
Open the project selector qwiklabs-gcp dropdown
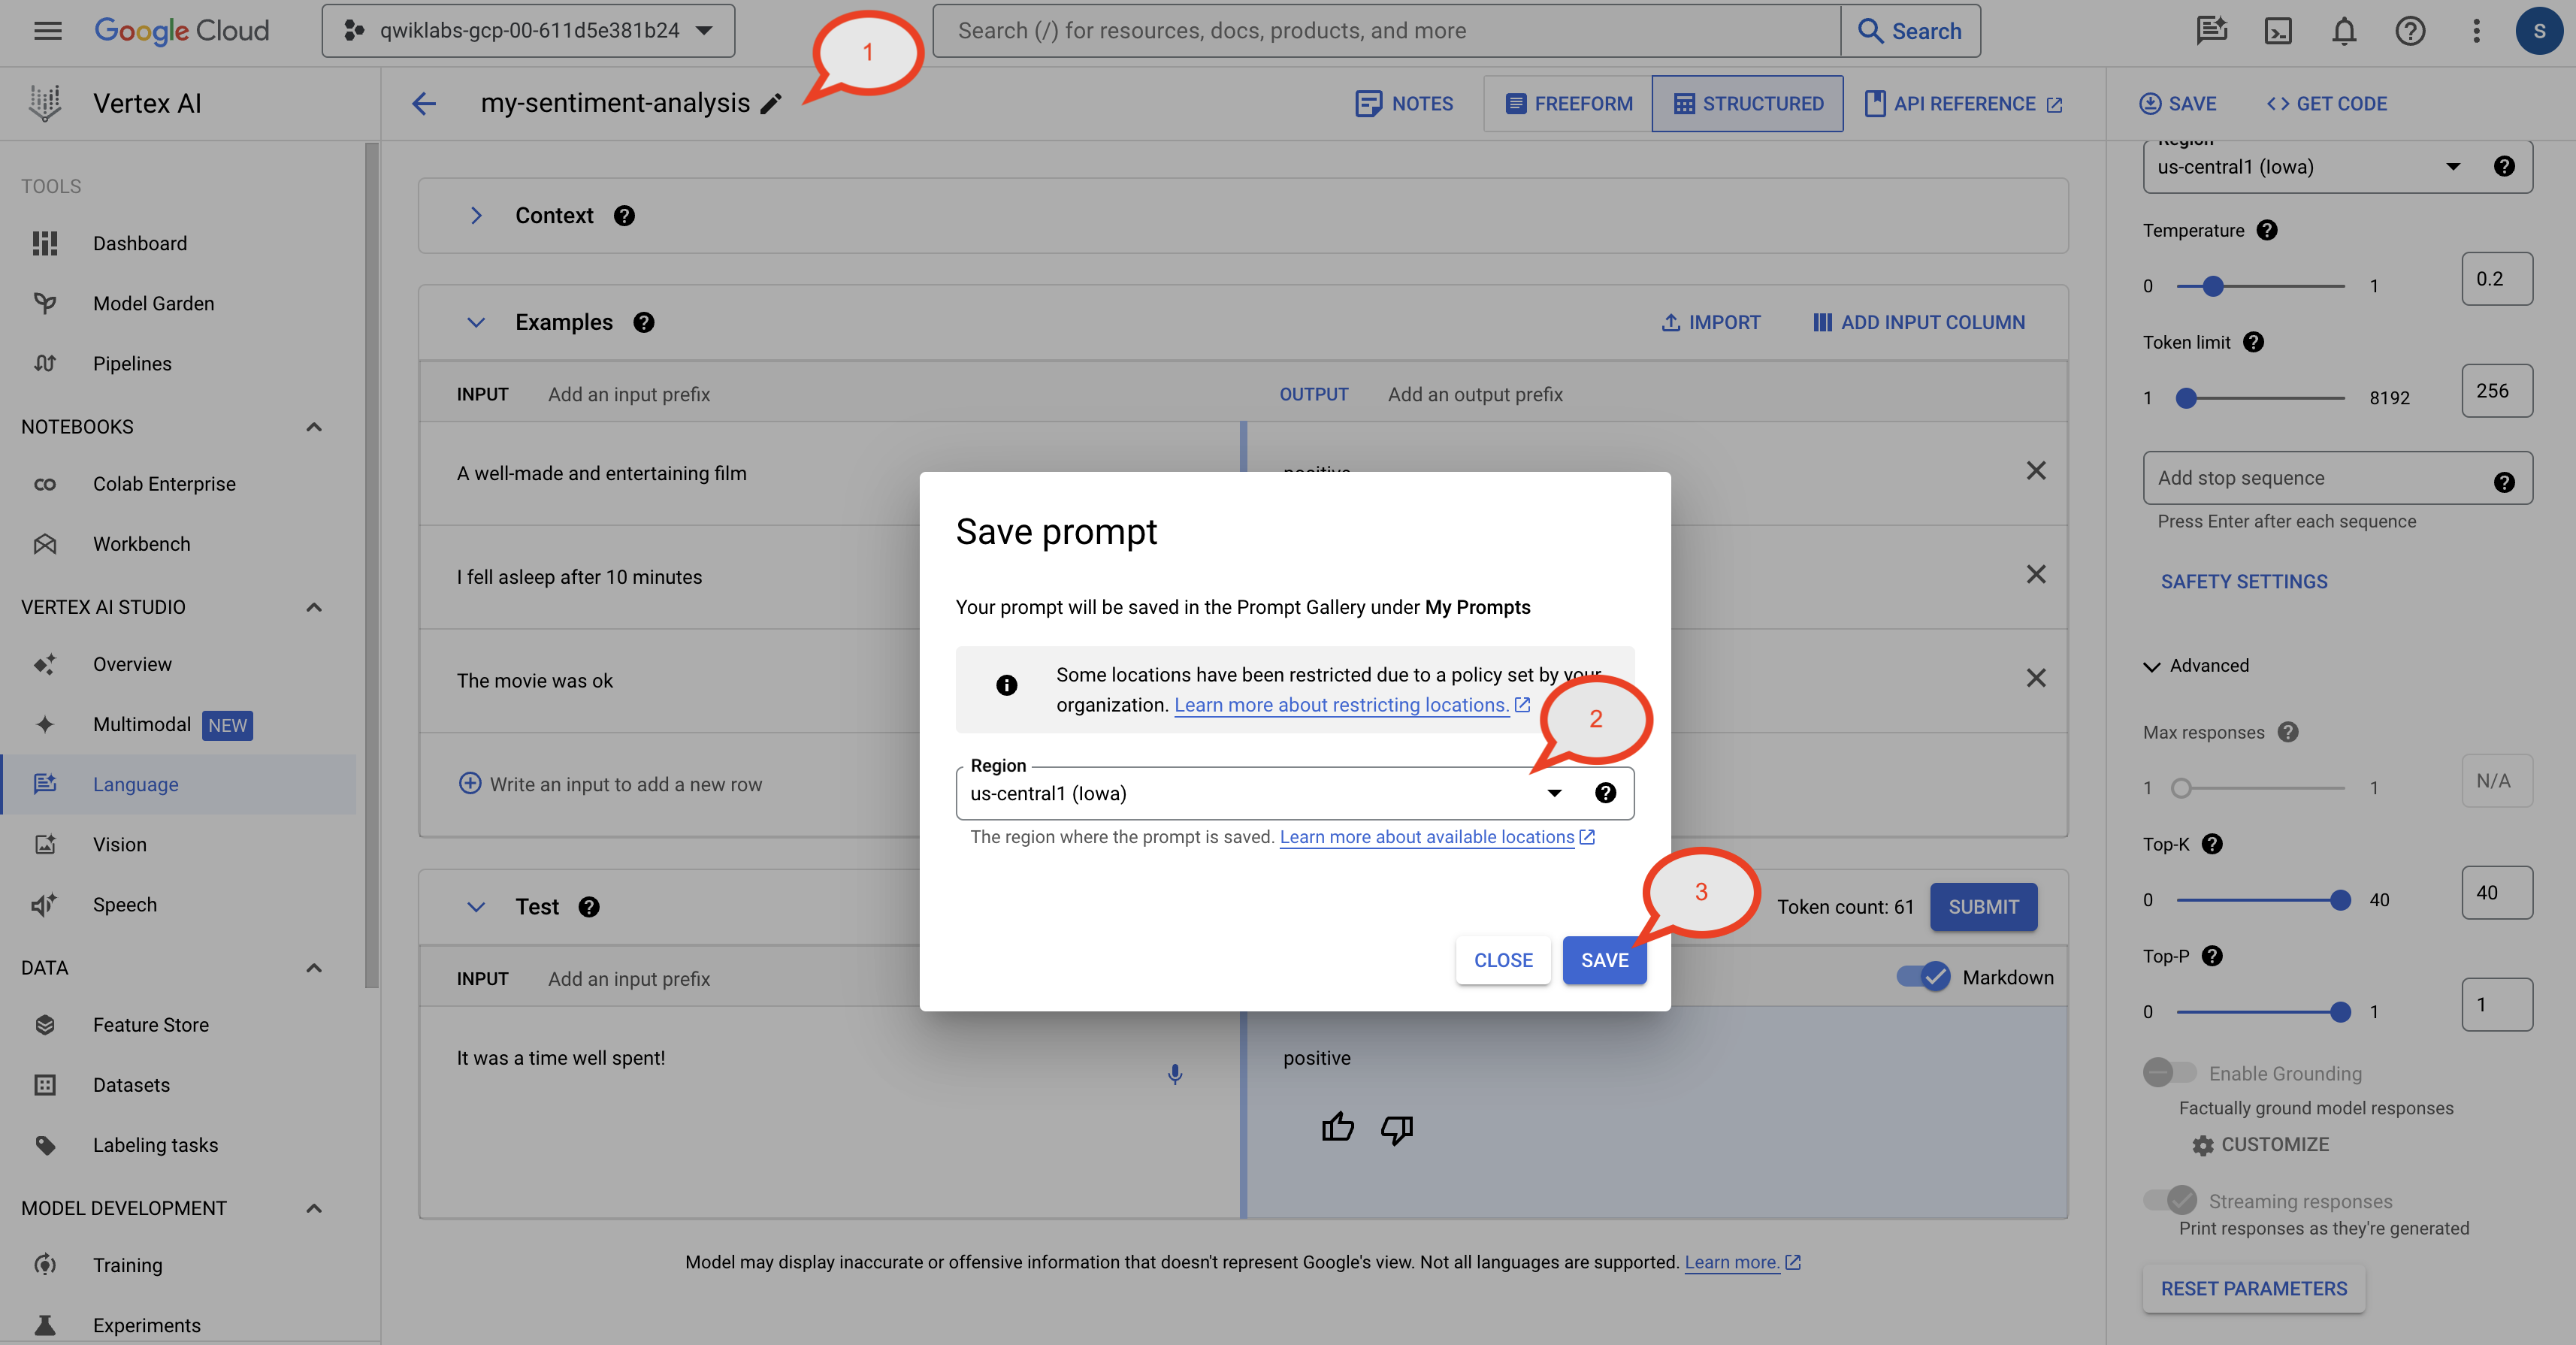coord(528,31)
